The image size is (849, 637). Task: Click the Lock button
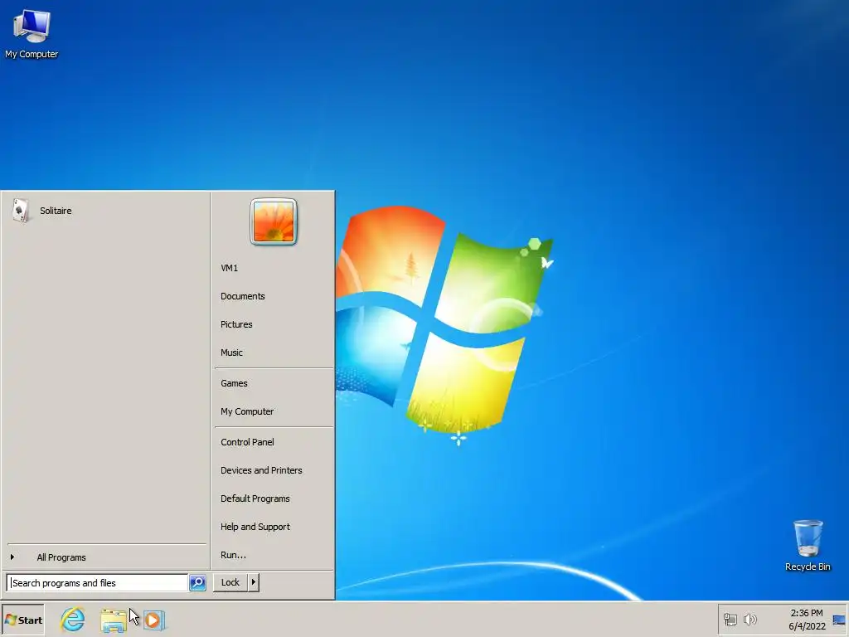[230, 582]
